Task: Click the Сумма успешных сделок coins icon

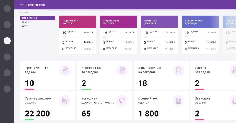Action: click(x=65, y=101)
